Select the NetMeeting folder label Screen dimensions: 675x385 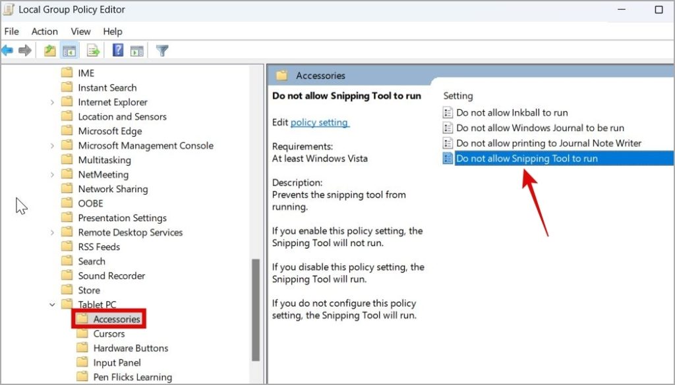[x=103, y=174]
